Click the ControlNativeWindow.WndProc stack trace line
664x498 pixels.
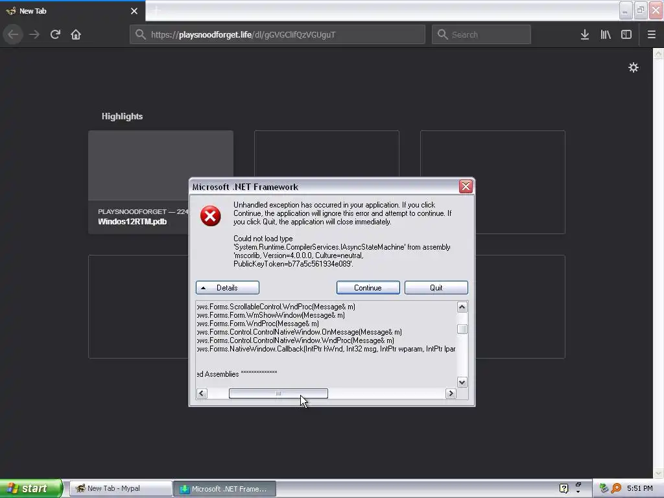coord(296,340)
